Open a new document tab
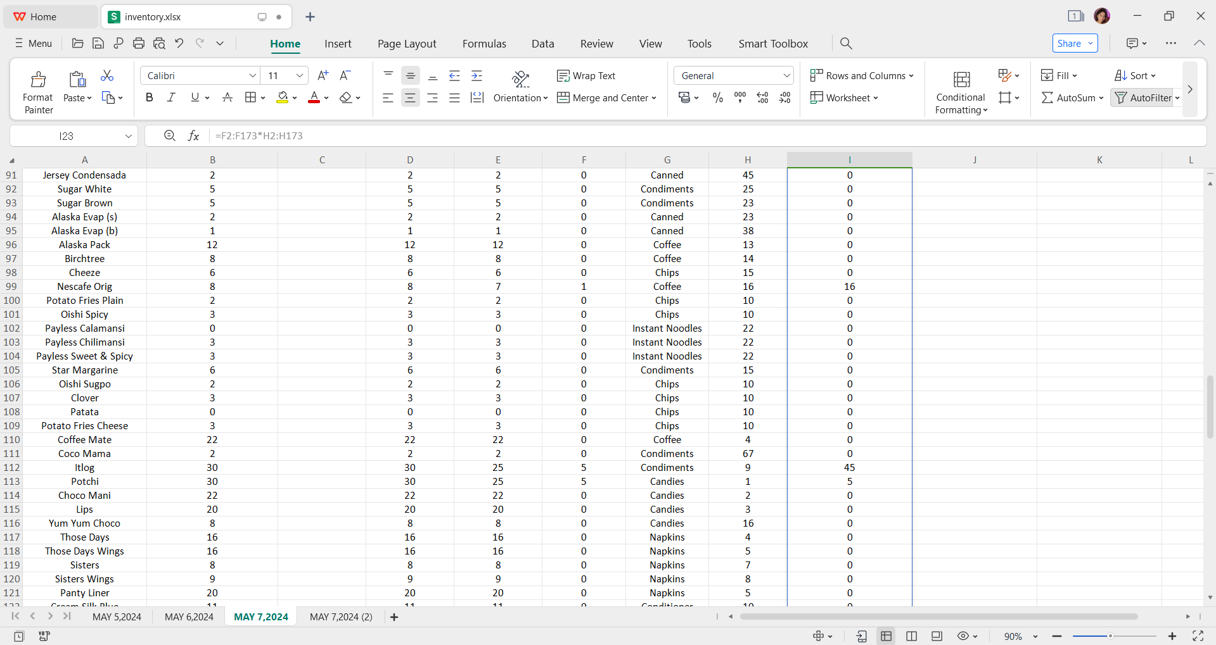 (x=310, y=17)
